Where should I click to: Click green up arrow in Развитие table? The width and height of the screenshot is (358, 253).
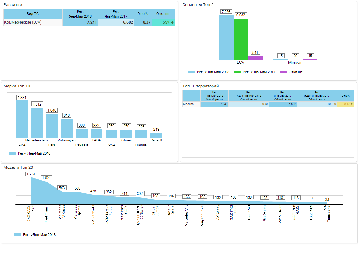pos(172,23)
